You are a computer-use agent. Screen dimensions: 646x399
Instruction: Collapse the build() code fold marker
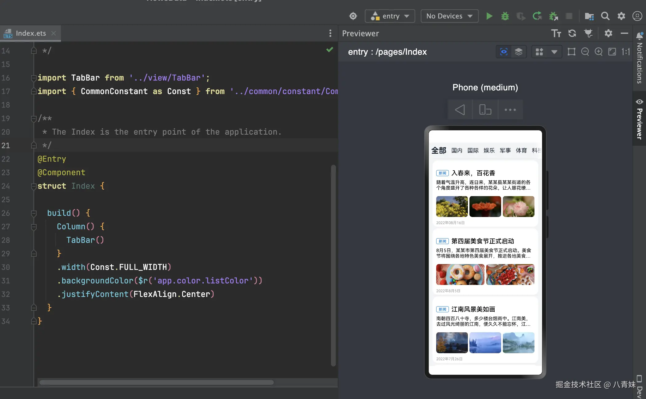[x=34, y=213]
